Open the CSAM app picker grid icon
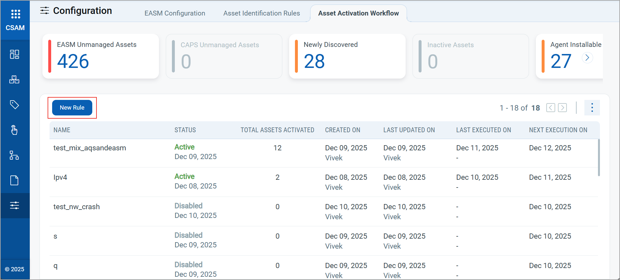Viewport: 620px width, 280px height. pos(15,14)
